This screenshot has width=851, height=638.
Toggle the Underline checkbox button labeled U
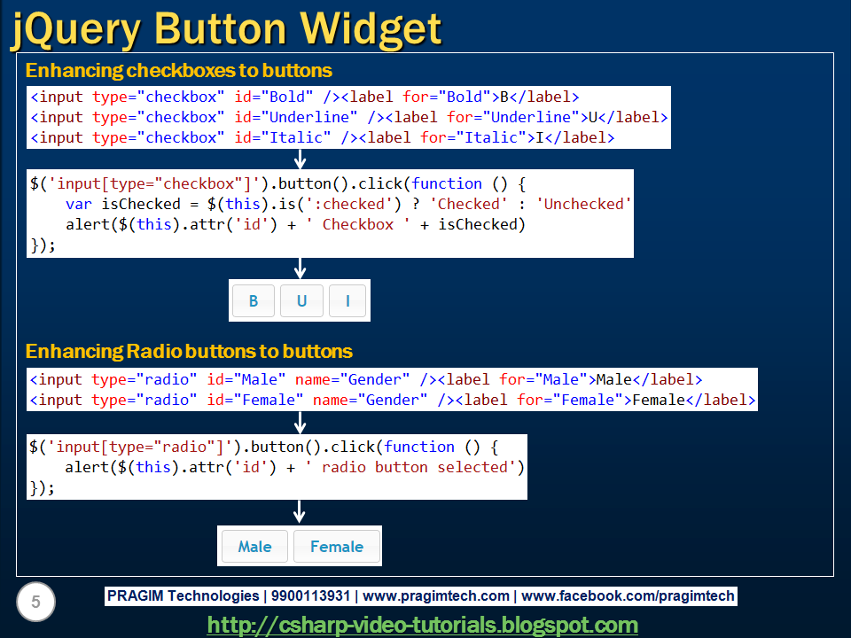pos(301,300)
